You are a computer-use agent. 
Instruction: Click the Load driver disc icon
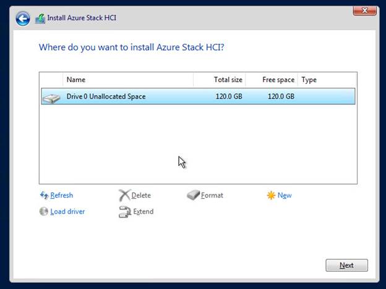(44, 211)
